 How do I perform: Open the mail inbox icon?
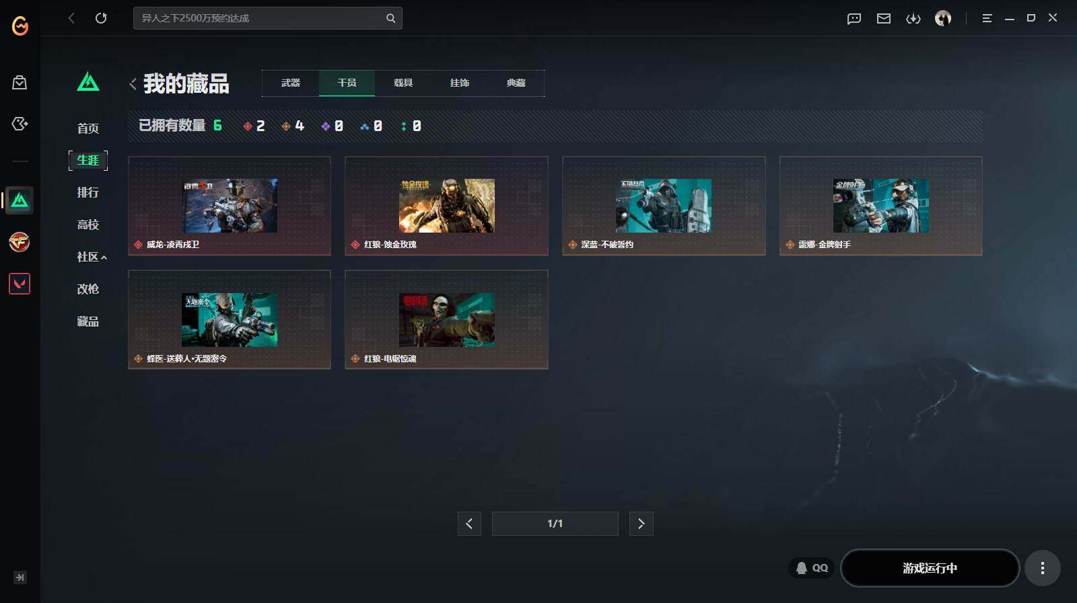click(884, 19)
